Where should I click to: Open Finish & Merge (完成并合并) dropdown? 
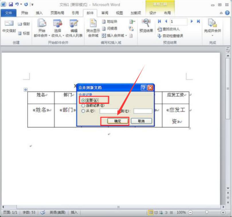[212, 28]
